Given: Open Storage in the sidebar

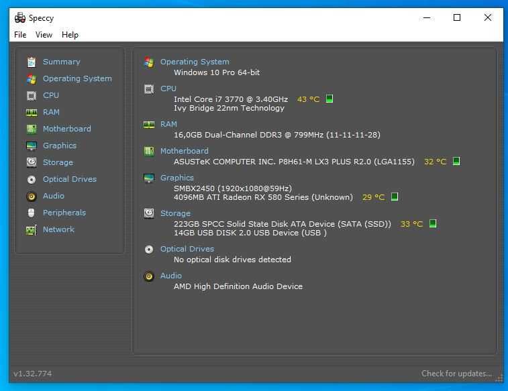Looking at the screenshot, I should [x=58, y=162].
